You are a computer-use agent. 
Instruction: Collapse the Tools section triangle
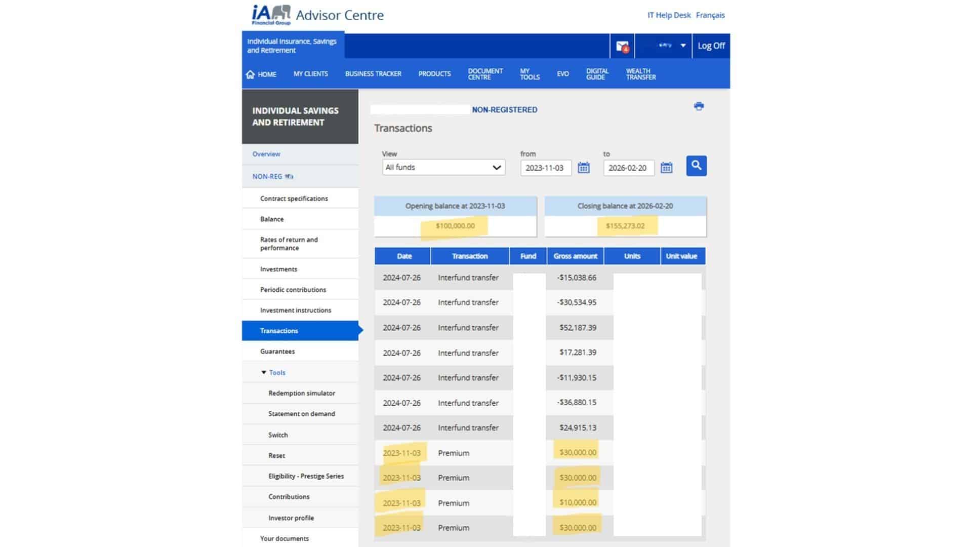(264, 372)
